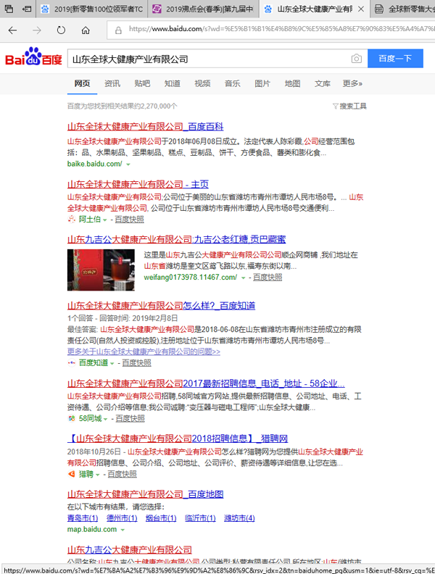Viewport: 435px width, 574px height.
Task: Select the 地图 search category
Action: coord(292,83)
